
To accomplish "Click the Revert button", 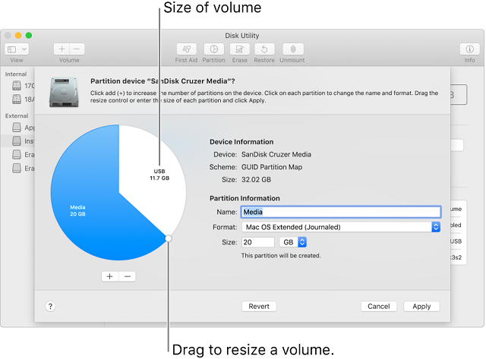I will (x=259, y=307).
